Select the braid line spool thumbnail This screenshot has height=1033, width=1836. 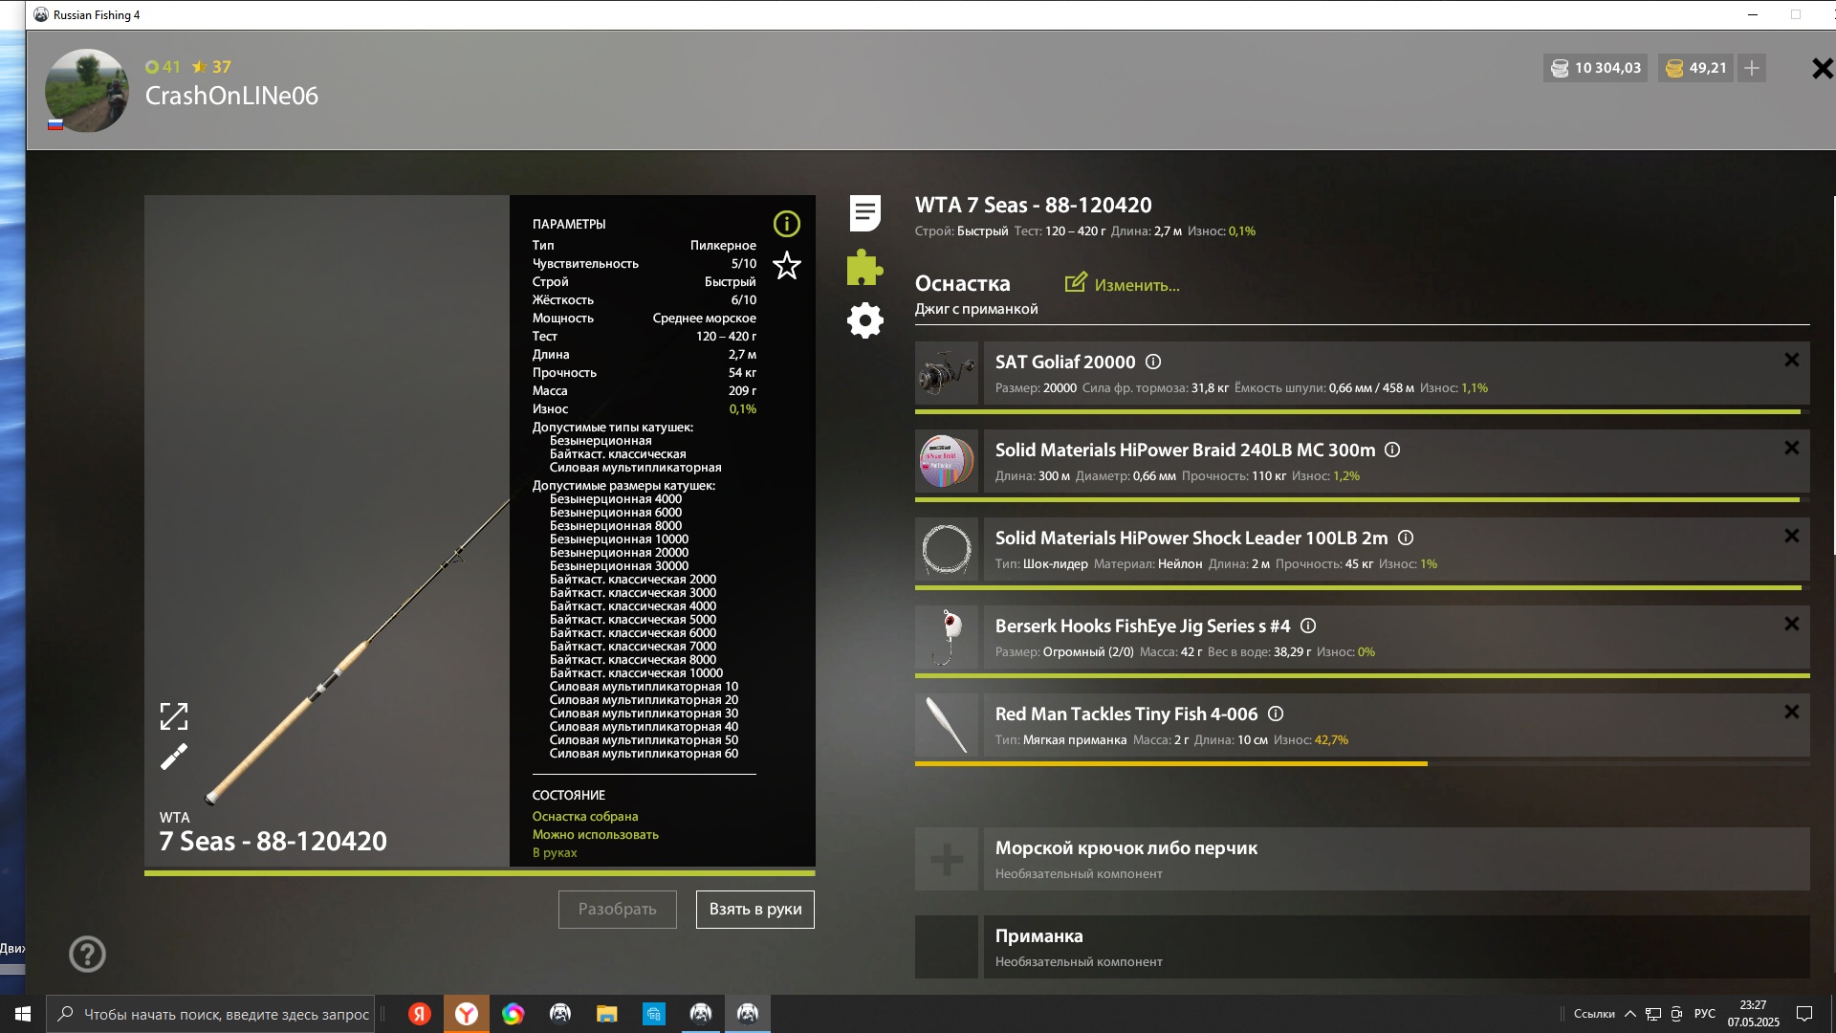point(947,461)
